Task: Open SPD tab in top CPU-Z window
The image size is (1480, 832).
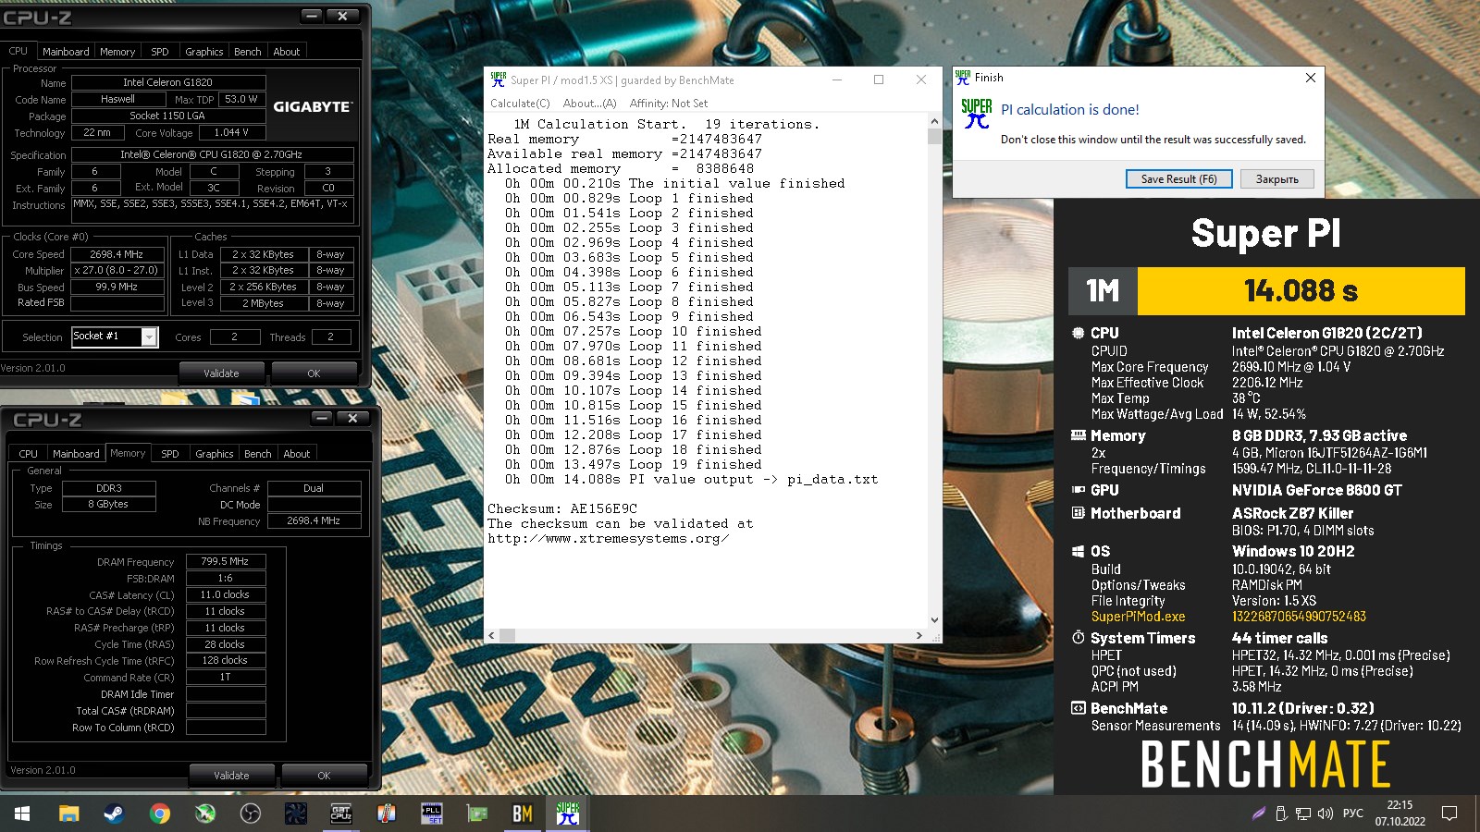Action: click(x=160, y=52)
